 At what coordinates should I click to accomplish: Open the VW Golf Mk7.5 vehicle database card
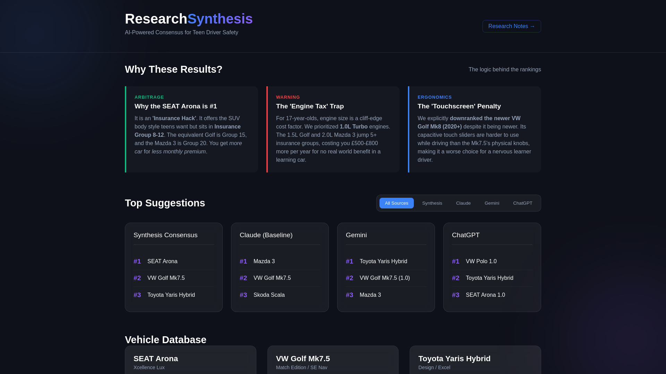(x=333, y=360)
